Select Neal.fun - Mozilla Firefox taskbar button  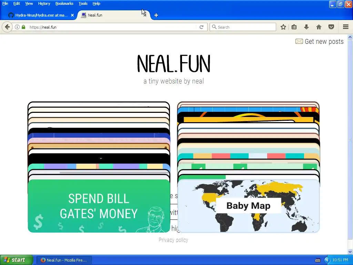tap(64, 260)
